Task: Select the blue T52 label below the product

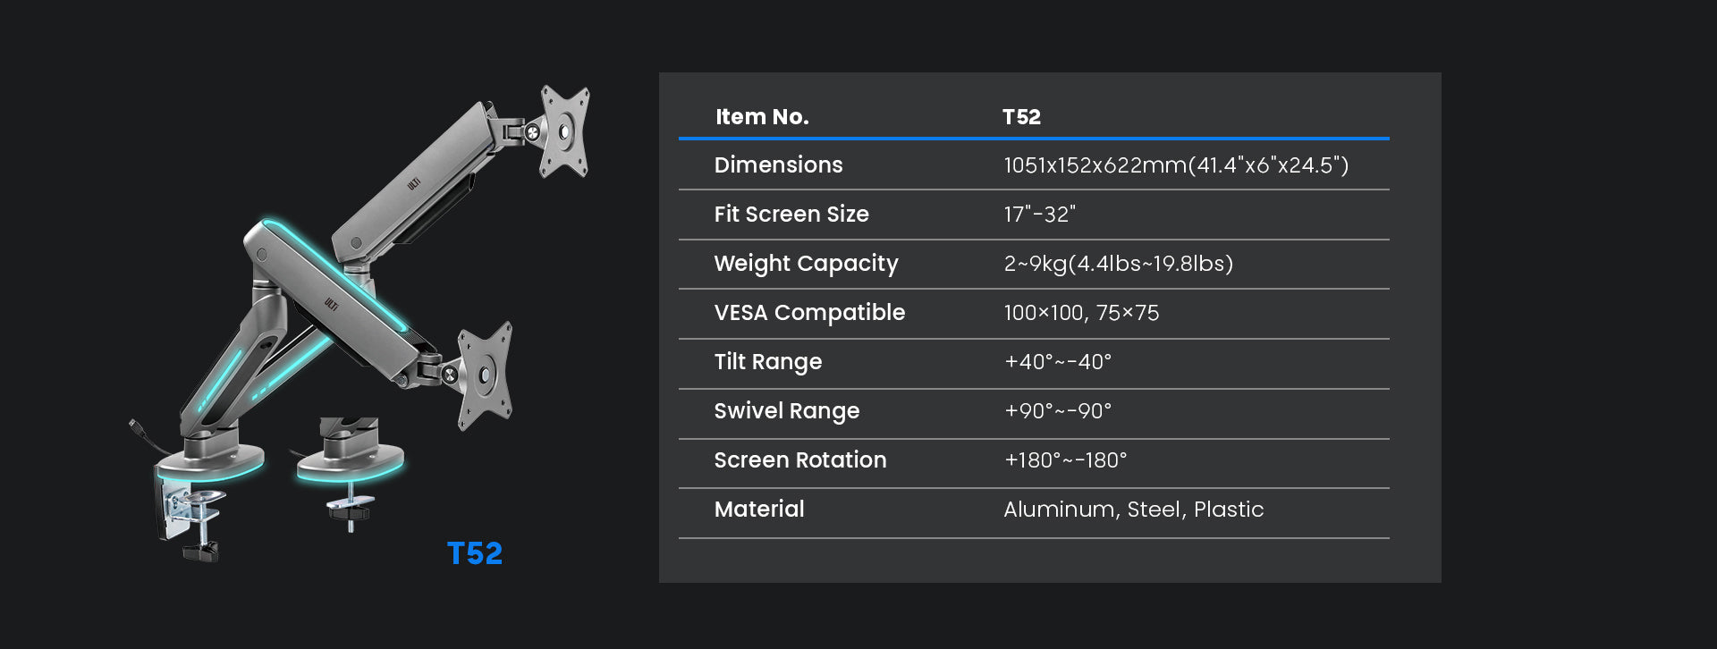Action: pos(475,553)
